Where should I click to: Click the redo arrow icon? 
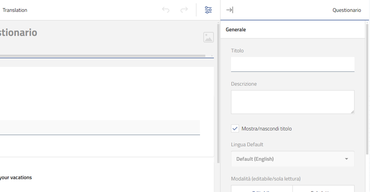tap(184, 10)
